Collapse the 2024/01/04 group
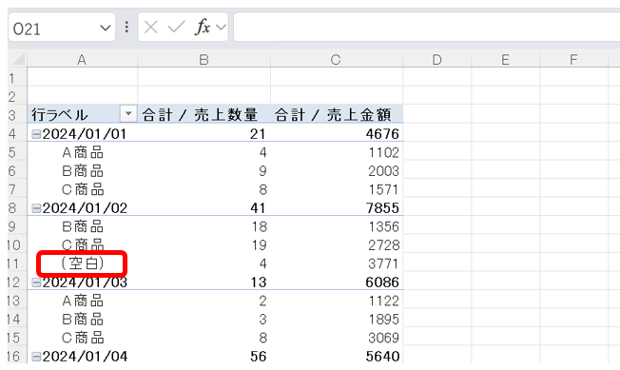This screenshot has height=370, width=620. pos(36,357)
